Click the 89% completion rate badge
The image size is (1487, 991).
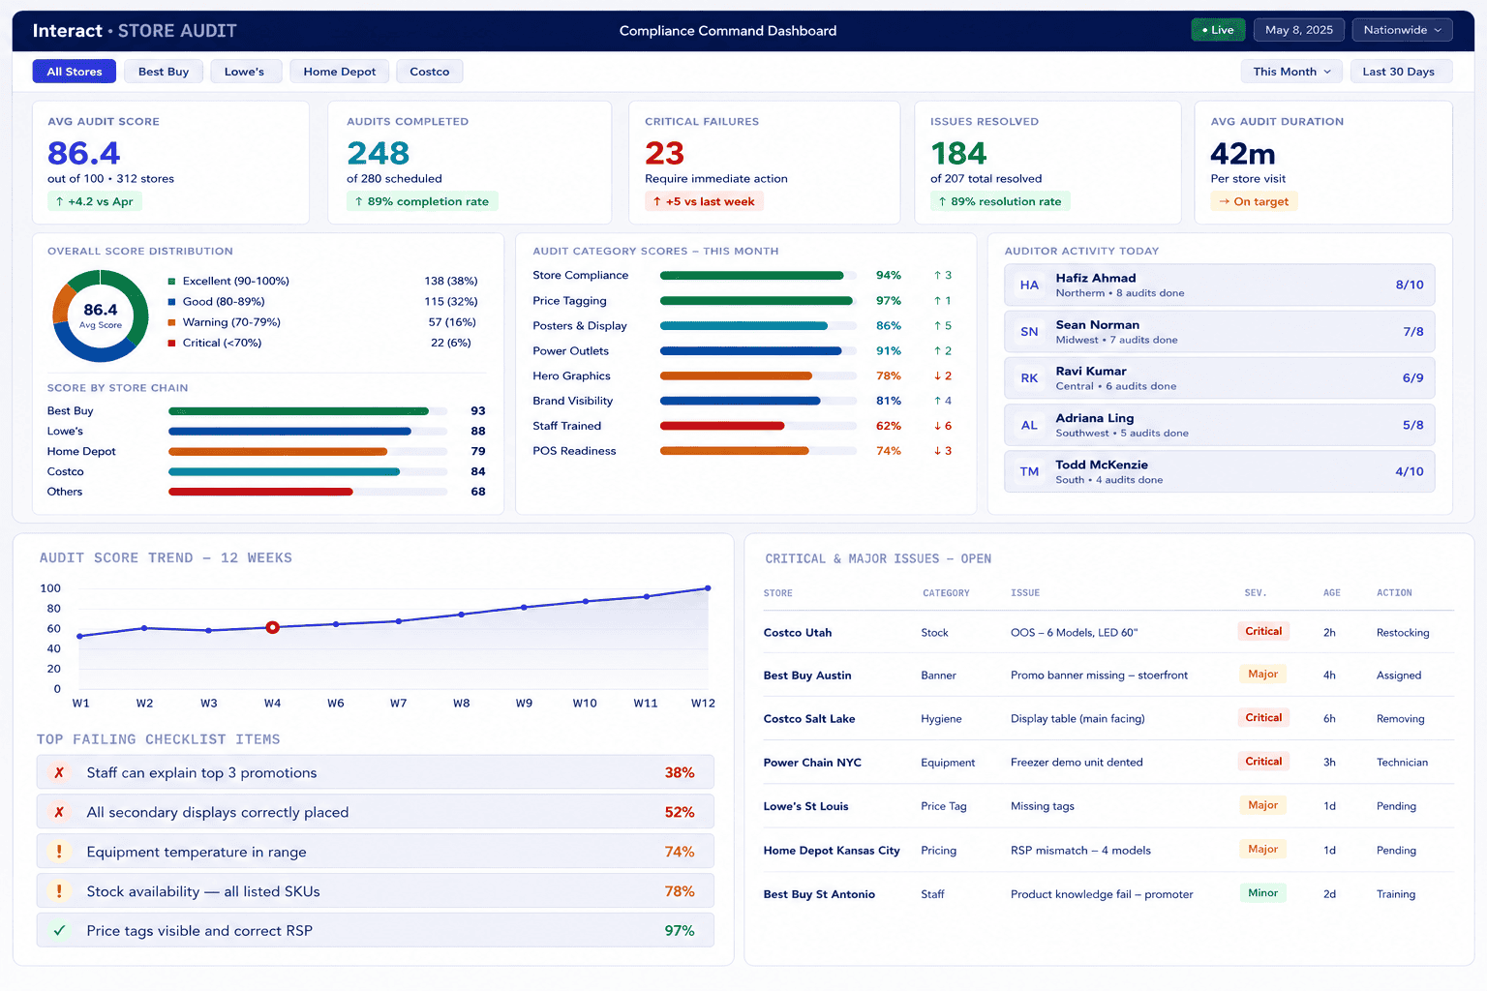421,201
